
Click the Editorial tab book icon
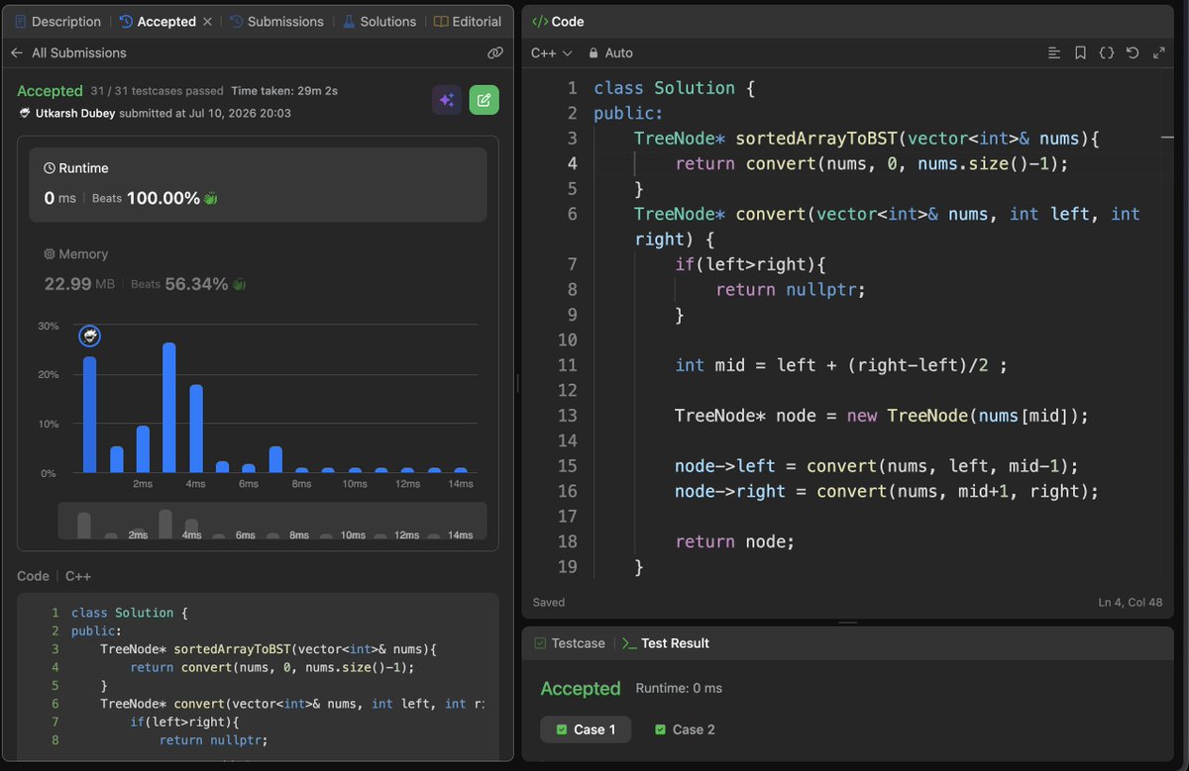441,22
